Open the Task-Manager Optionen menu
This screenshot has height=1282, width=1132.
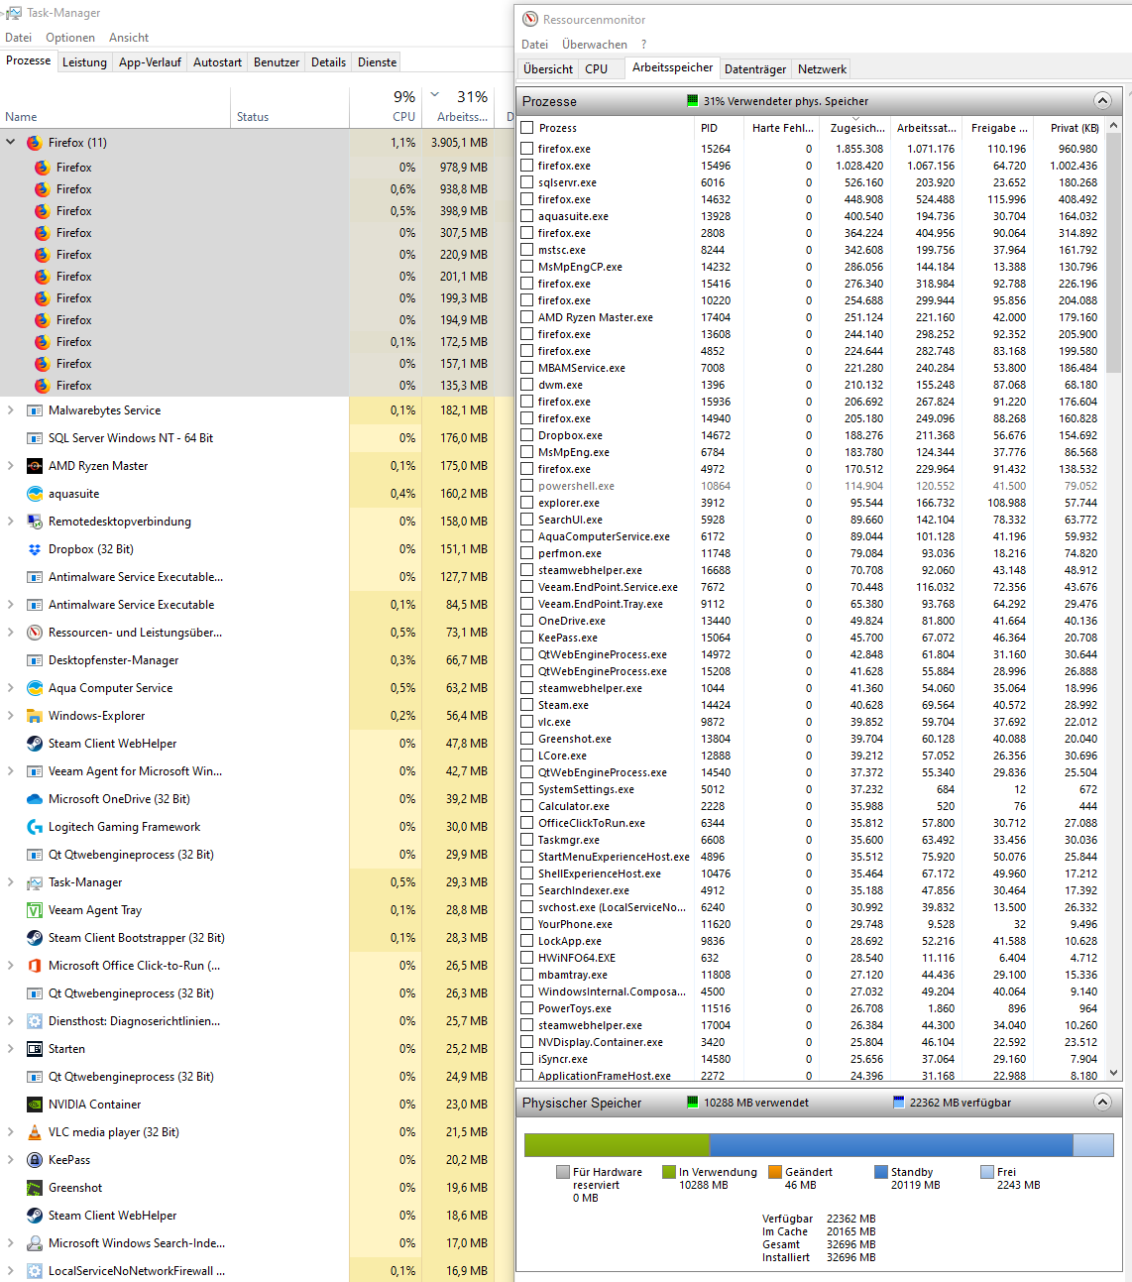70,38
